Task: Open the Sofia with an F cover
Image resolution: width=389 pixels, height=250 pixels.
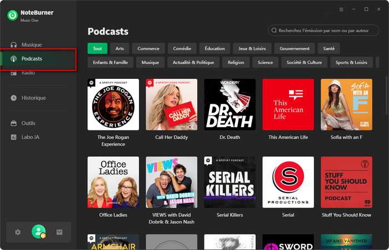Action: pyautogui.click(x=346, y=104)
